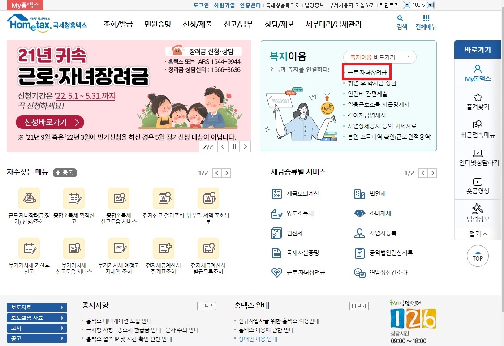
Task: Click the 연말정산간소화 icon
Action: click(359, 273)
